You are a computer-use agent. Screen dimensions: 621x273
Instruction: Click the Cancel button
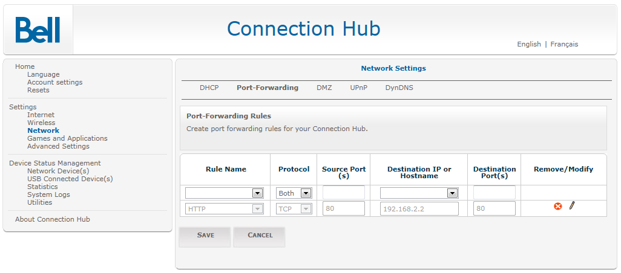[x=260, y=237]
